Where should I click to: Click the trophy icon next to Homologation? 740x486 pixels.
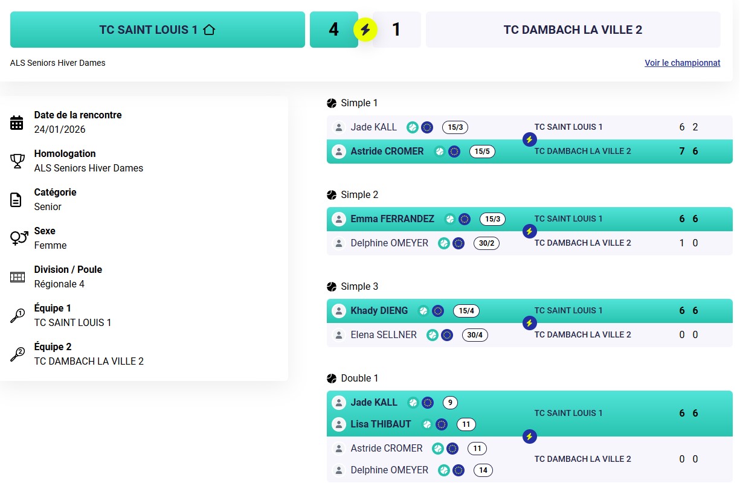point(17,161)
